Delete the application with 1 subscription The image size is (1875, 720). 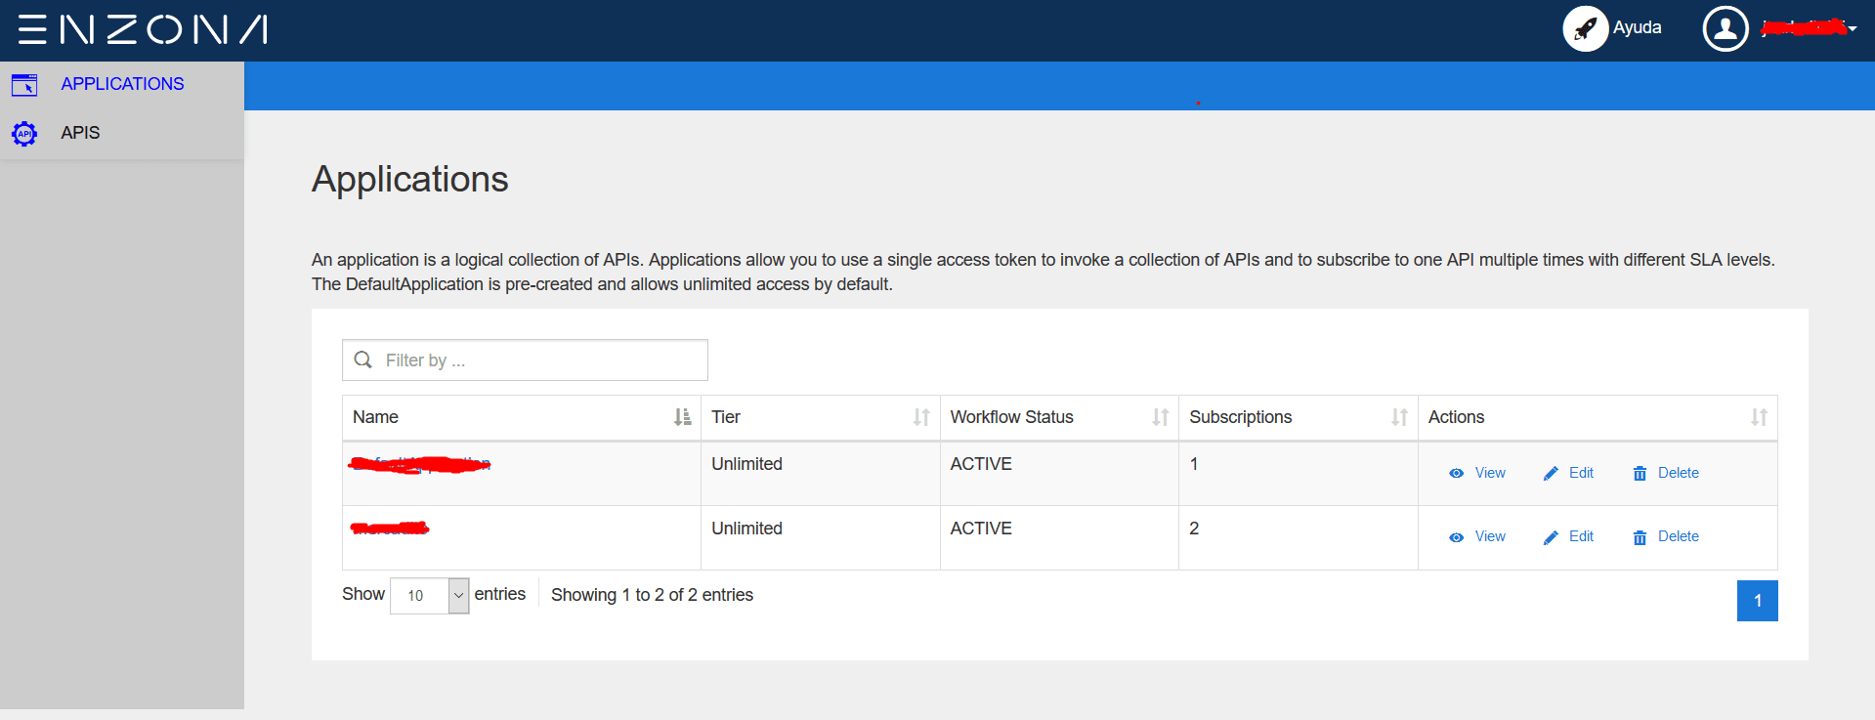[x=1679, y=473]
